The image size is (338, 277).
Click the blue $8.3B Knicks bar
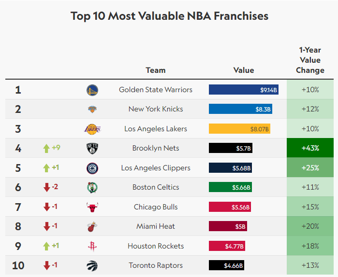pos(240,109)
